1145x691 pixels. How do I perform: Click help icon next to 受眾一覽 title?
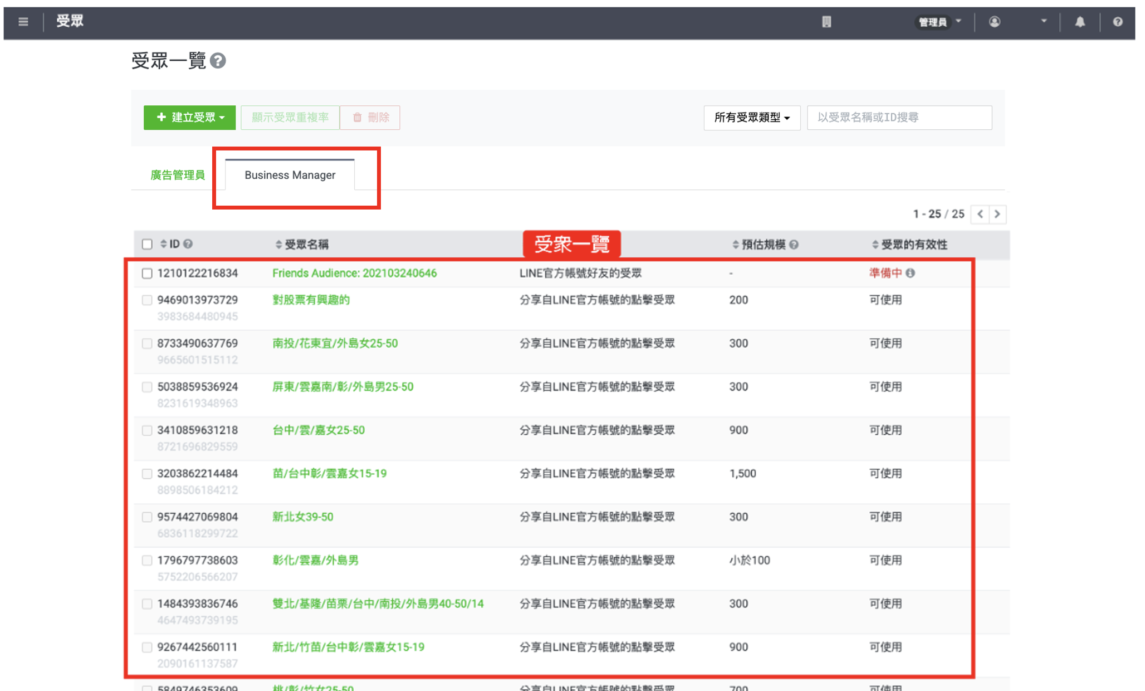(x=218, y=61)
